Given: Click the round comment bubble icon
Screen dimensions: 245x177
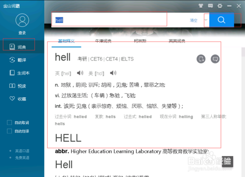Looking at the screenshot, I should point(215,59).
